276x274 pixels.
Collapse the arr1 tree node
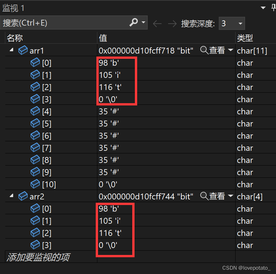(12, 50)
